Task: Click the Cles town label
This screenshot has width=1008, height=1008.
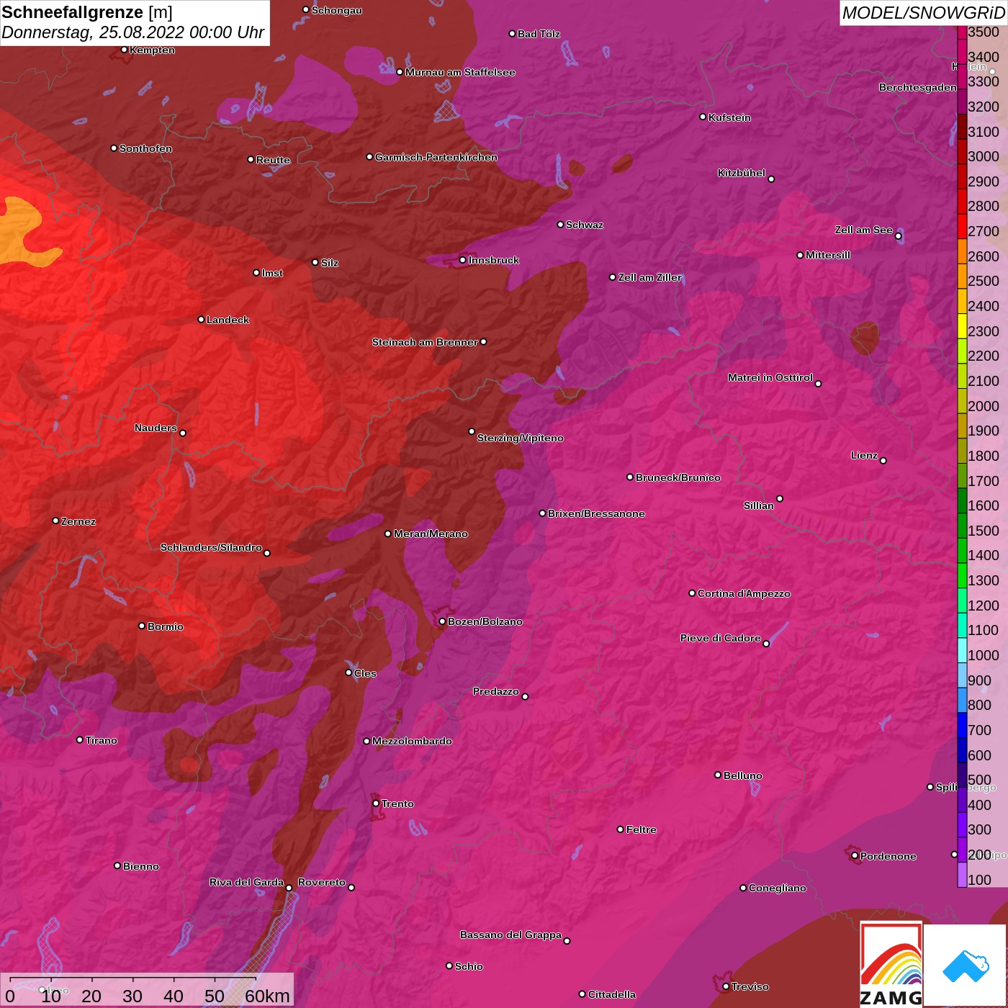Action: pos(365,673)
